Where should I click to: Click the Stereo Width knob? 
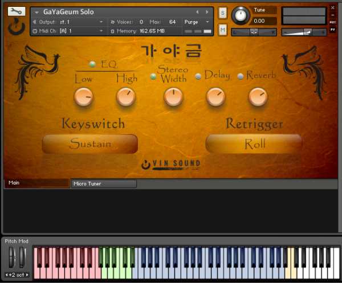[173, 97]
